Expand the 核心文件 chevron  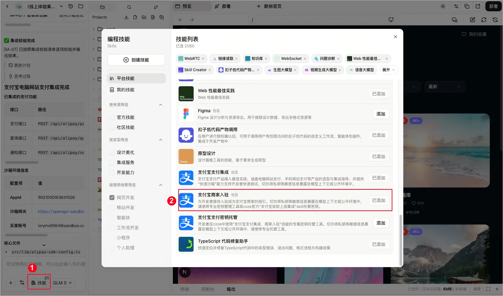(x=44, y=245)
